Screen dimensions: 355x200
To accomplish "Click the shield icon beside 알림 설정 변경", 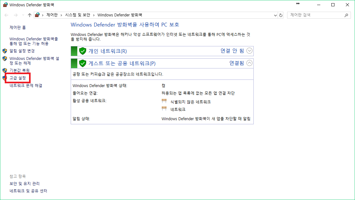I will (5, 51).
